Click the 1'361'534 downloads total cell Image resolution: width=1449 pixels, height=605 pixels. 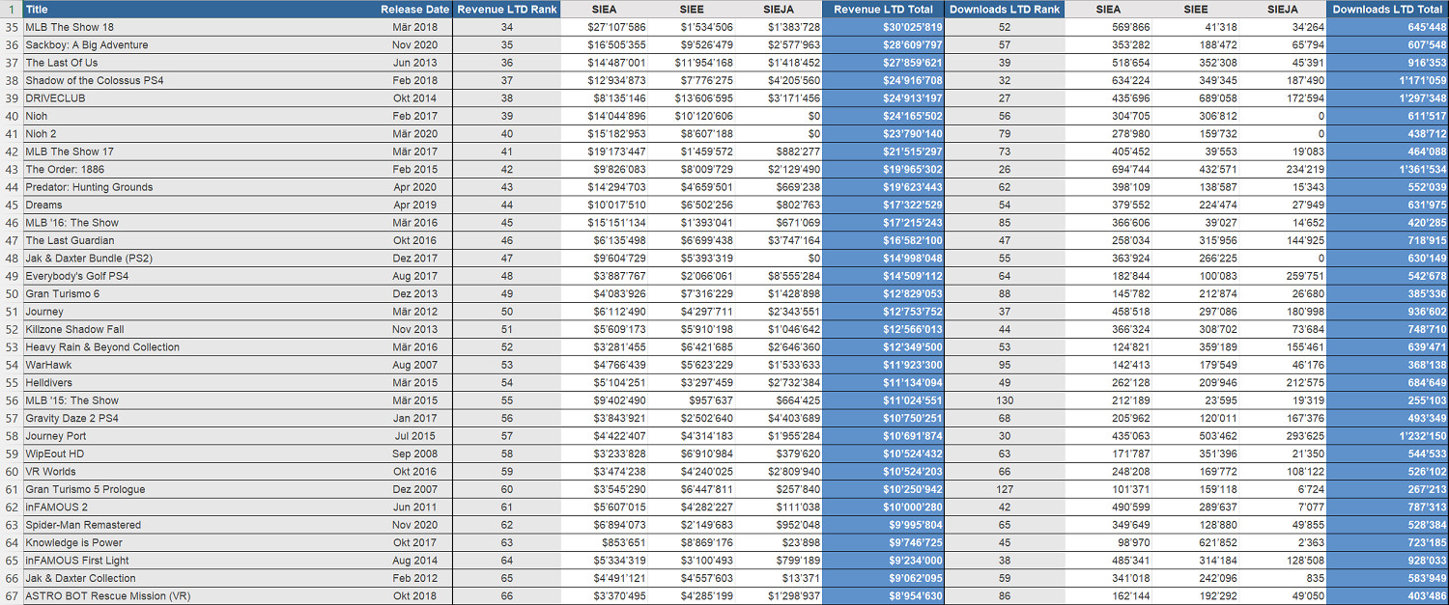coord(1387,170)
